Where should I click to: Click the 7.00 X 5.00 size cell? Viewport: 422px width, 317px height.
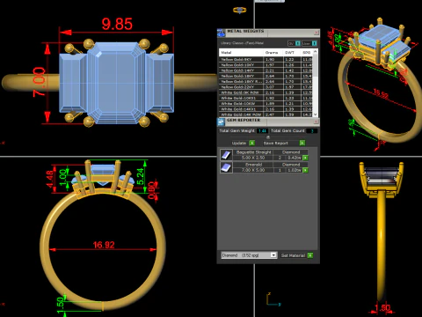(253, 170)
